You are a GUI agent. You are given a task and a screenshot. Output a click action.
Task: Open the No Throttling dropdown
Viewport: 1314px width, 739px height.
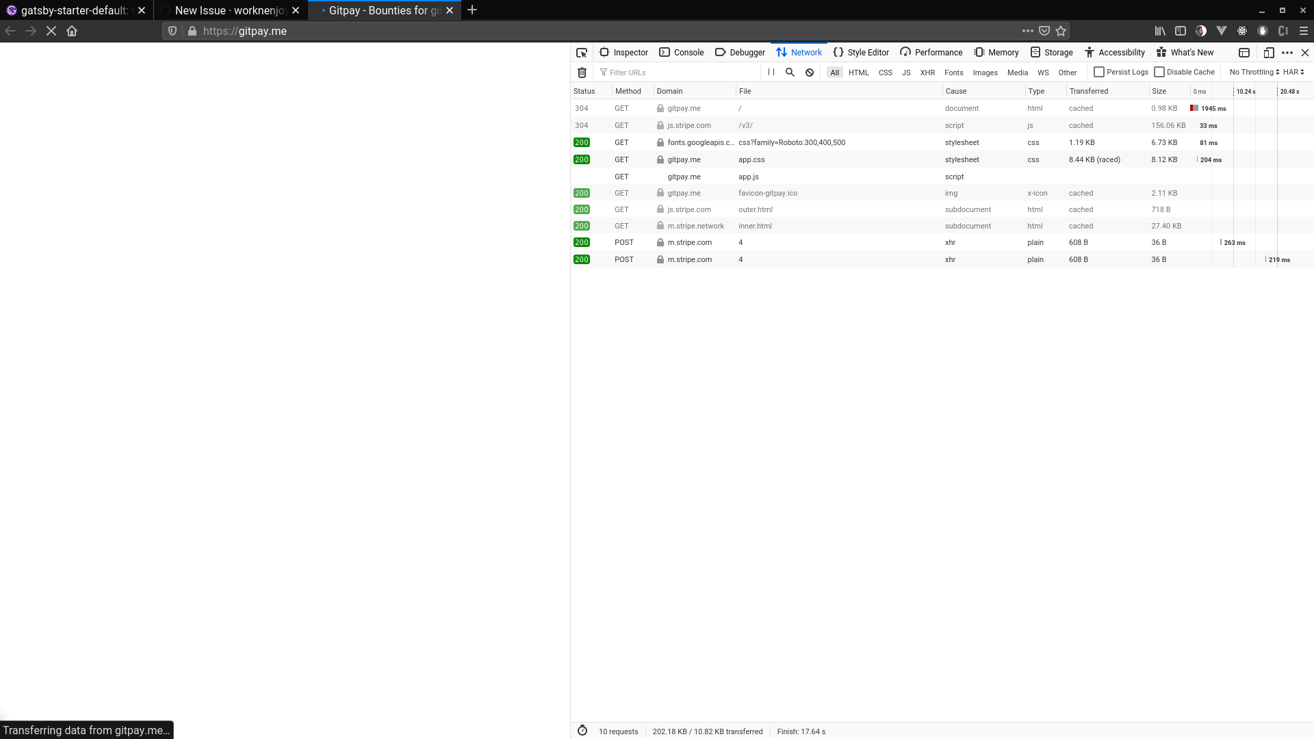point(1254,72)
